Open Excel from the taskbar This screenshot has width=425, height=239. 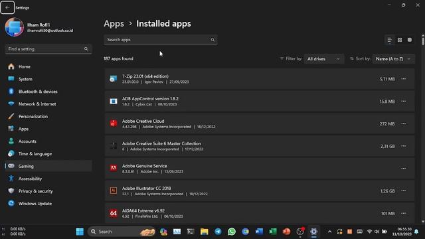(273, 232)
